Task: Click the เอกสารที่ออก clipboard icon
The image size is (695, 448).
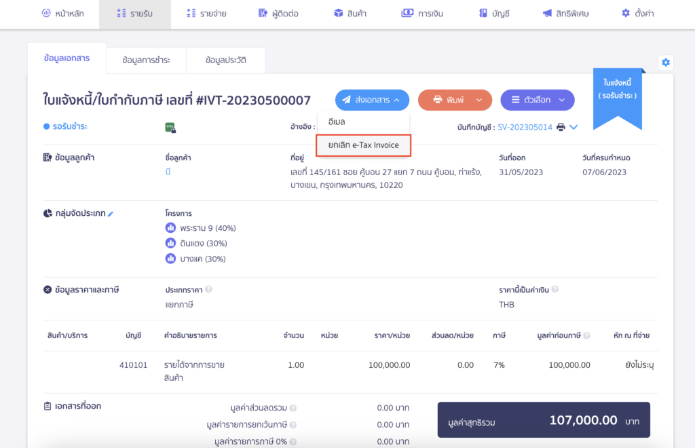Action: (48, 407)
